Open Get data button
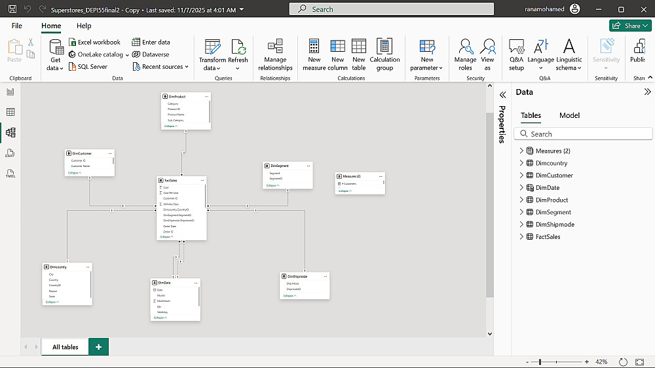Image resolution: width=655 pixels, height=368 pixels. [x=56, y=55]
